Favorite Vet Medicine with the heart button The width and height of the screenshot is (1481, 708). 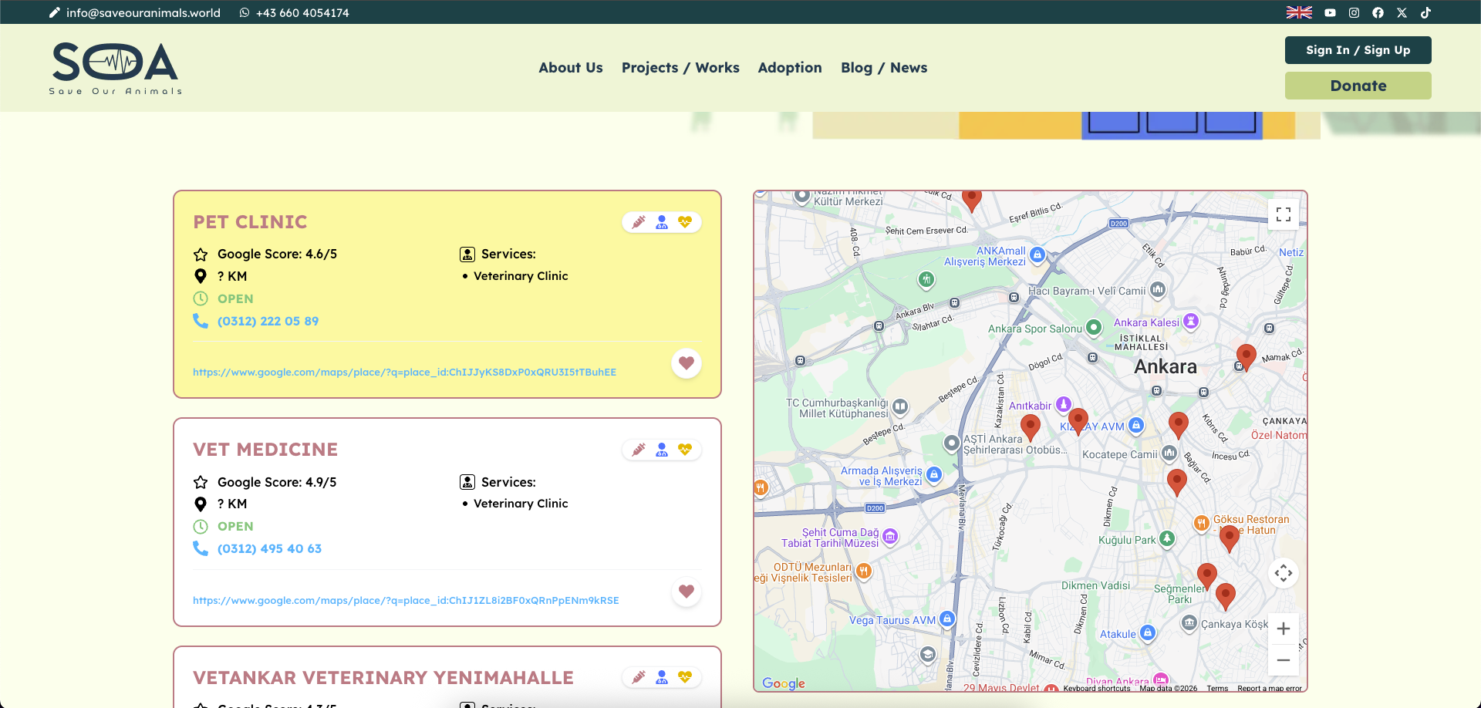(686, 592)
